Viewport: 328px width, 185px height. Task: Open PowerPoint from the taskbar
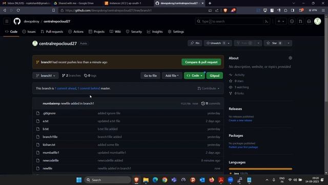193,180
